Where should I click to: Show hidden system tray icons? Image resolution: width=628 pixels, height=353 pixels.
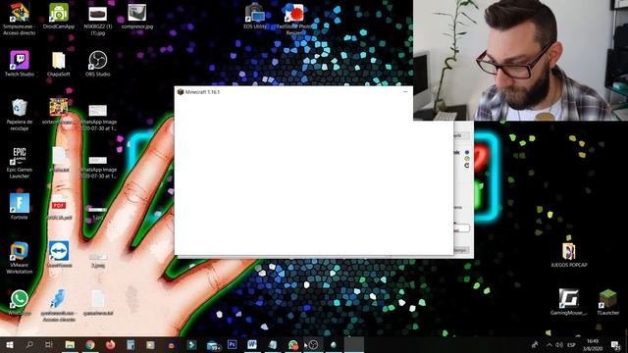tap(549, 344)
